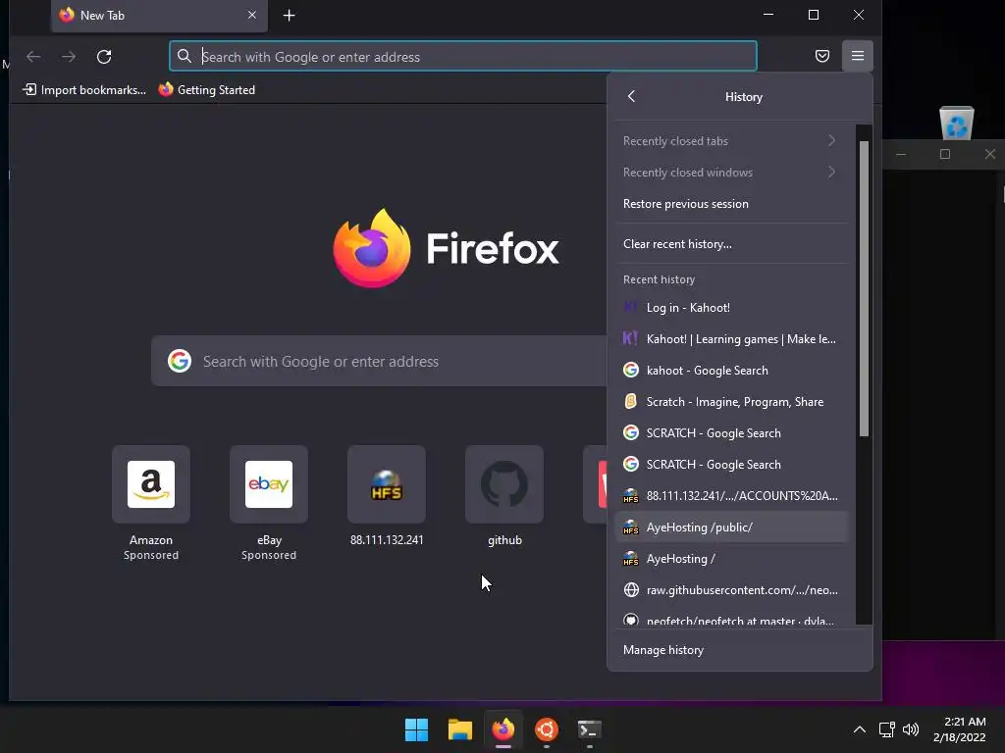Go back from the History panel
1005x753 pixels.
631,96
